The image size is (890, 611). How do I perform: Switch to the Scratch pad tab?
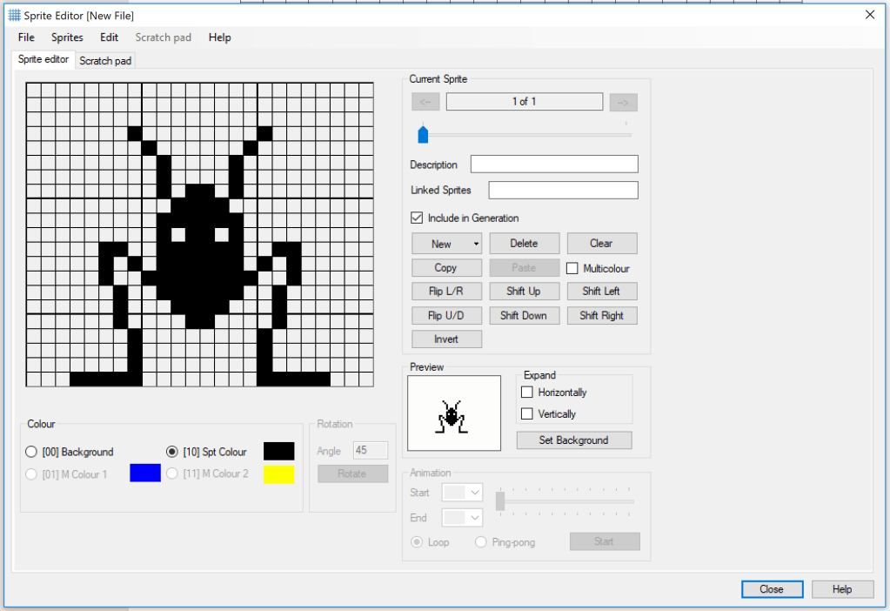click(105, 61)
